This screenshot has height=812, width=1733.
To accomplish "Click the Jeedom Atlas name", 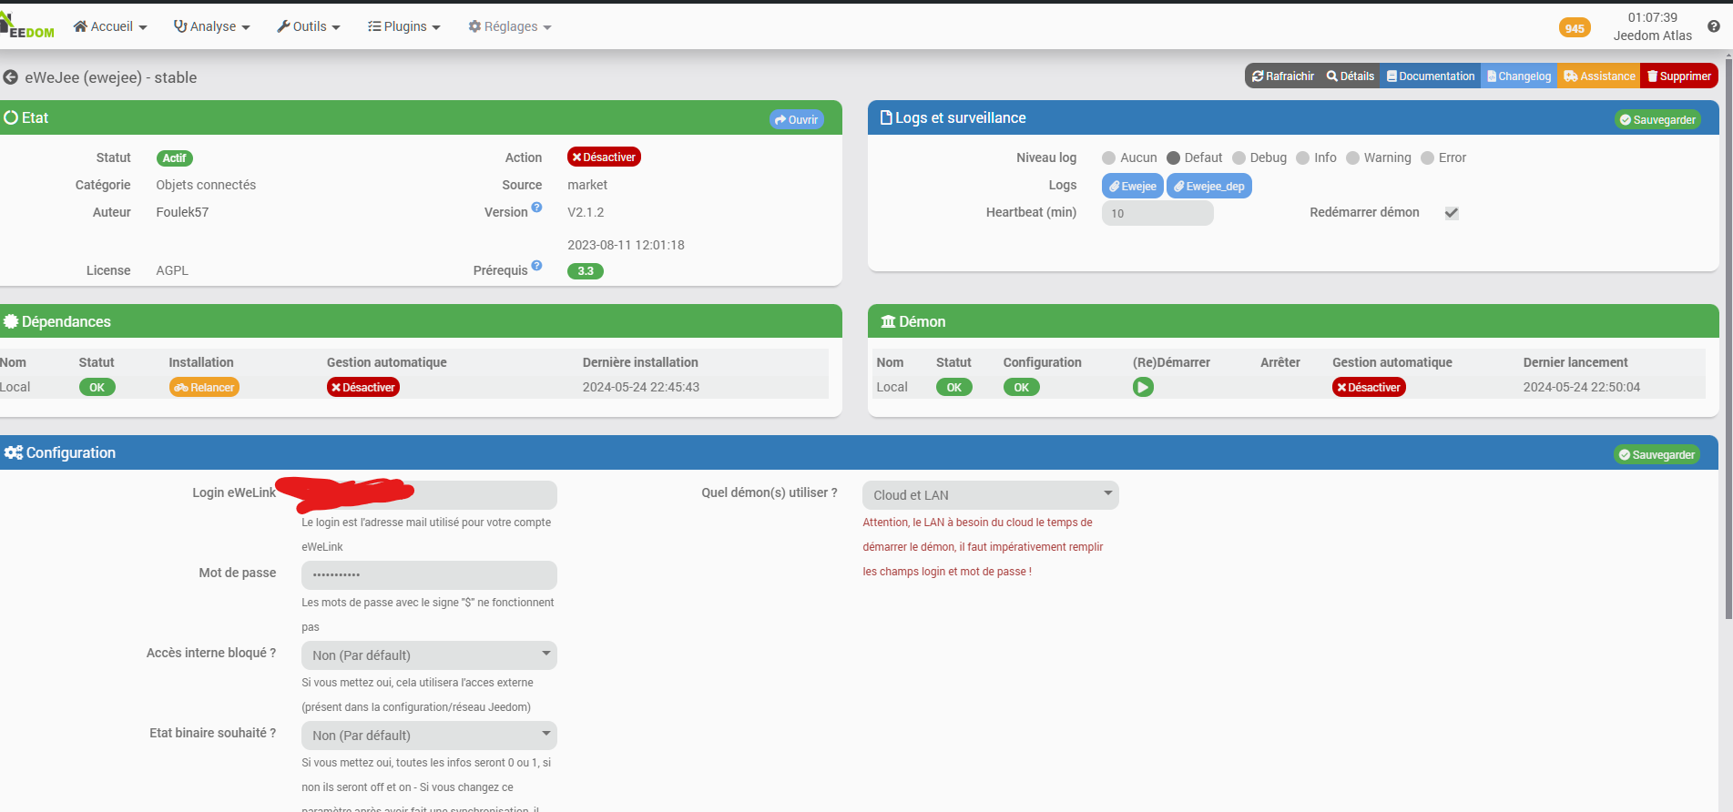I will click(x=1652, y=36).
